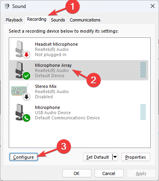Close the Sound dialog window

(x=153, y=6)
